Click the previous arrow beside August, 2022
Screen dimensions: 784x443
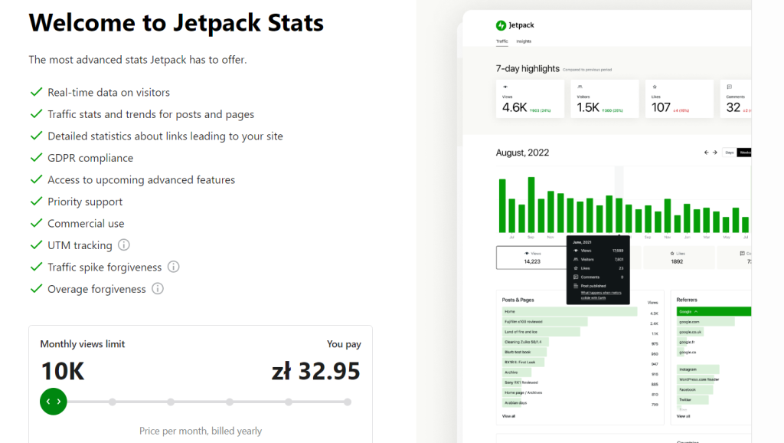click(706, 153)
